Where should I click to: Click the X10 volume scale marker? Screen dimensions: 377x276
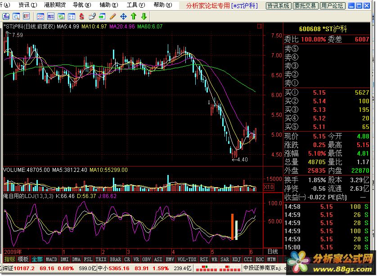tap(269, 187)
